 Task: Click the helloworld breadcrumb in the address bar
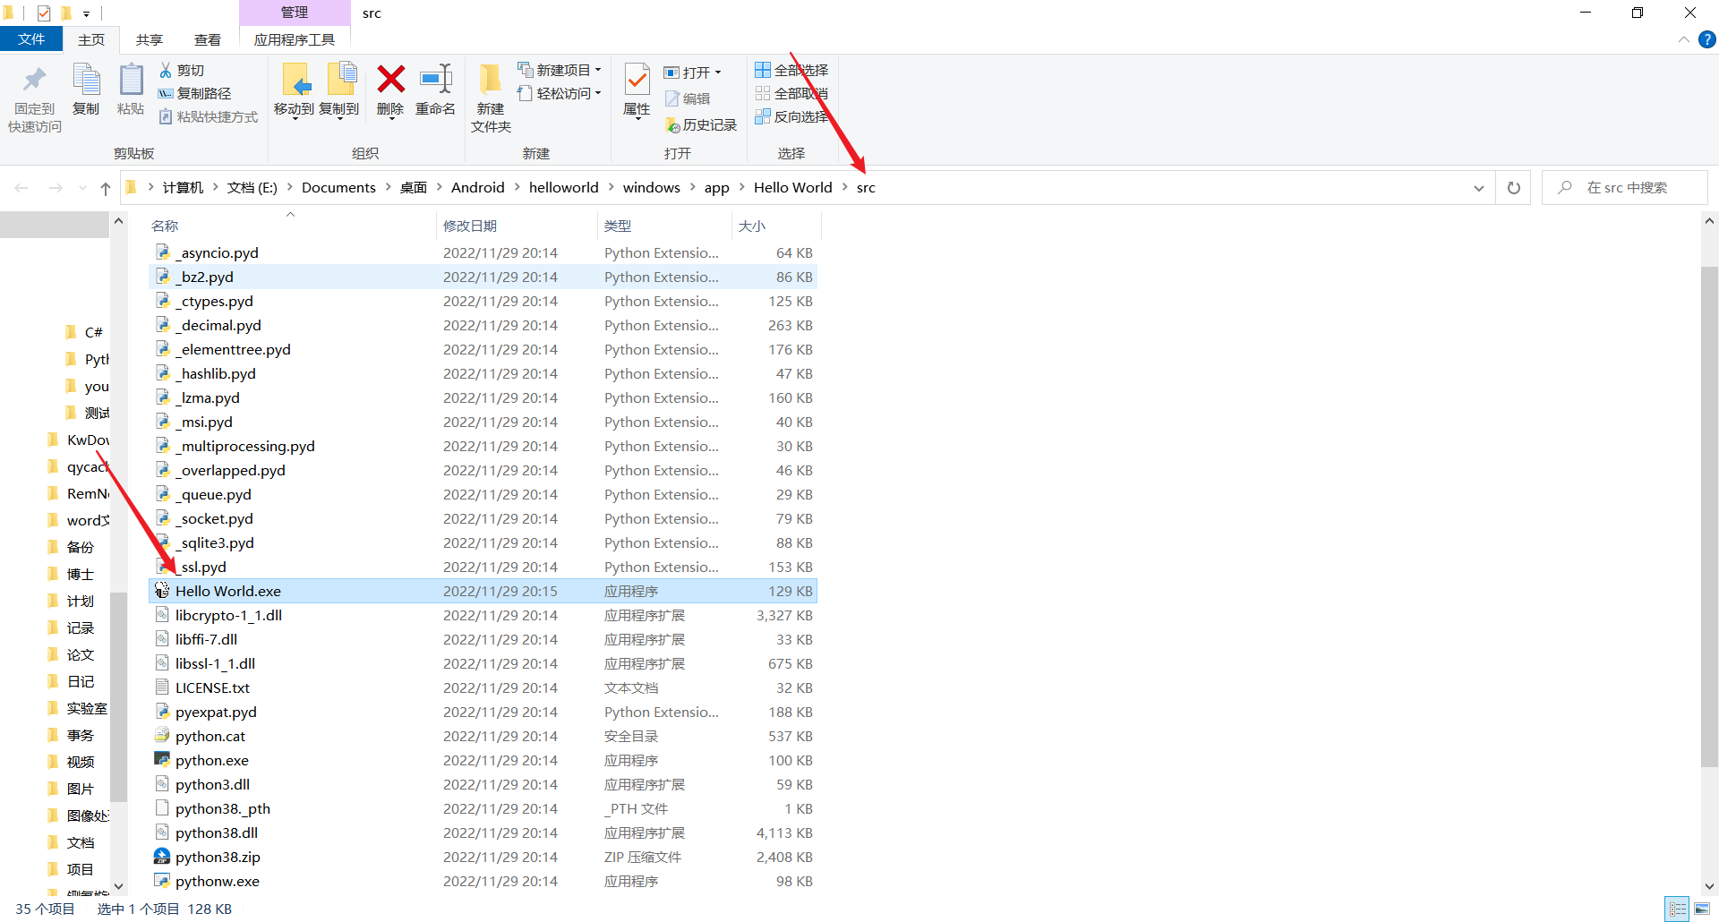click(564, 188)
